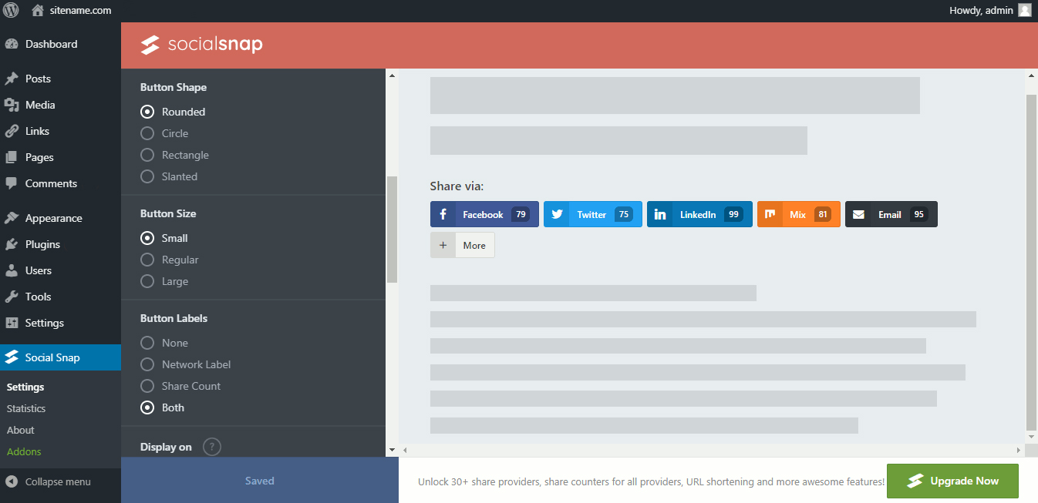Click the Collapse menu arrow icon

click(x=12, y=481)
